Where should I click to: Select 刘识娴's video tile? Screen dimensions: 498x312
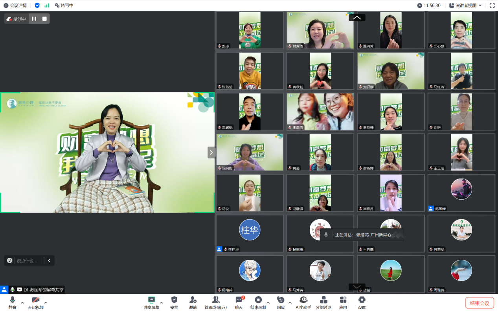(x=391, y=71)
